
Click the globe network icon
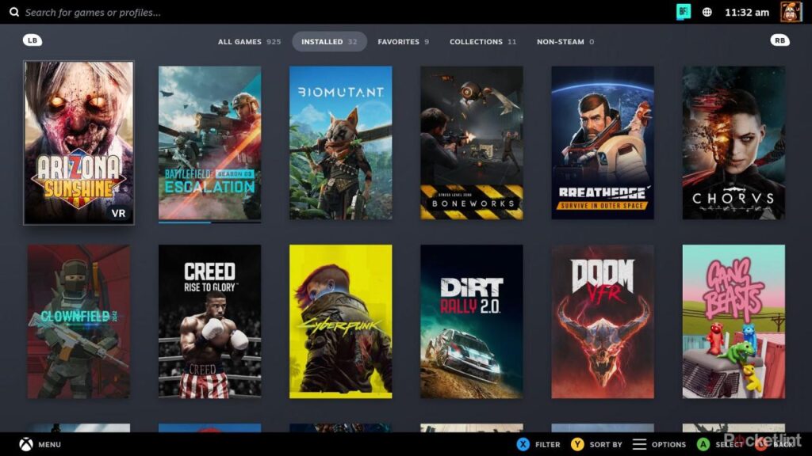tap(707, 13)
